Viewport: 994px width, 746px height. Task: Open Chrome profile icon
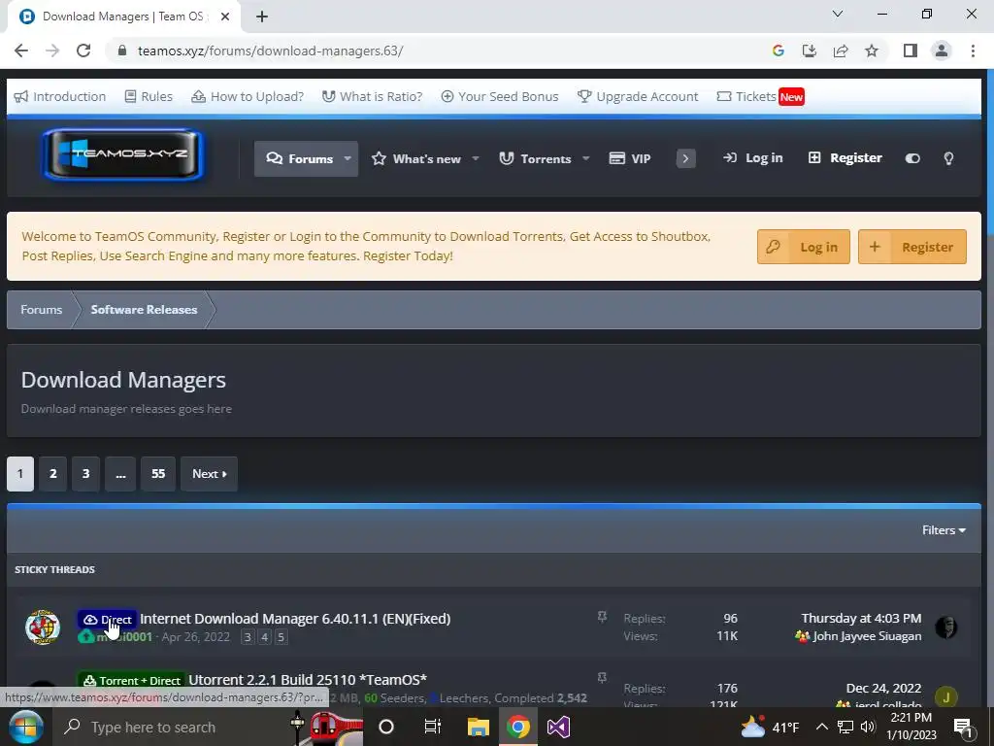pos(942,51)
